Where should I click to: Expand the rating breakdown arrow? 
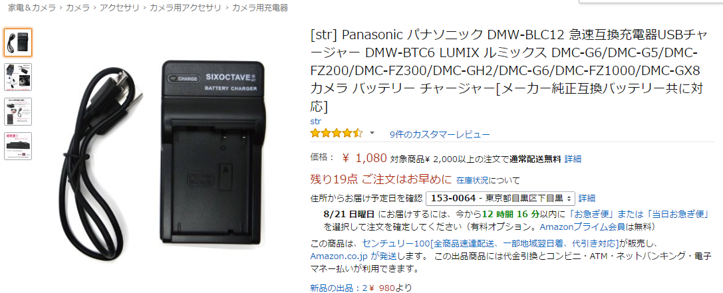(x=372, y=134)
